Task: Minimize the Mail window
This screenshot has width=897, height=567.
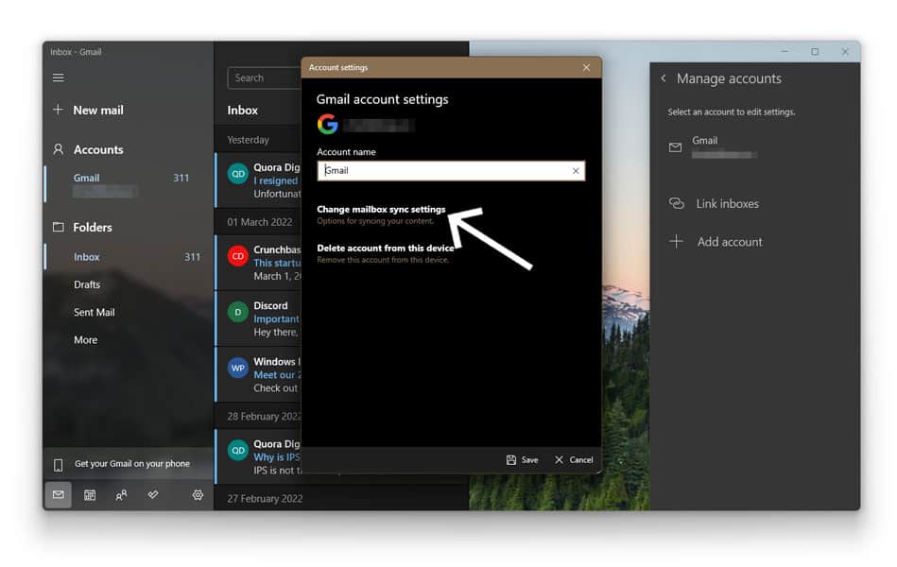Action: 785,51
